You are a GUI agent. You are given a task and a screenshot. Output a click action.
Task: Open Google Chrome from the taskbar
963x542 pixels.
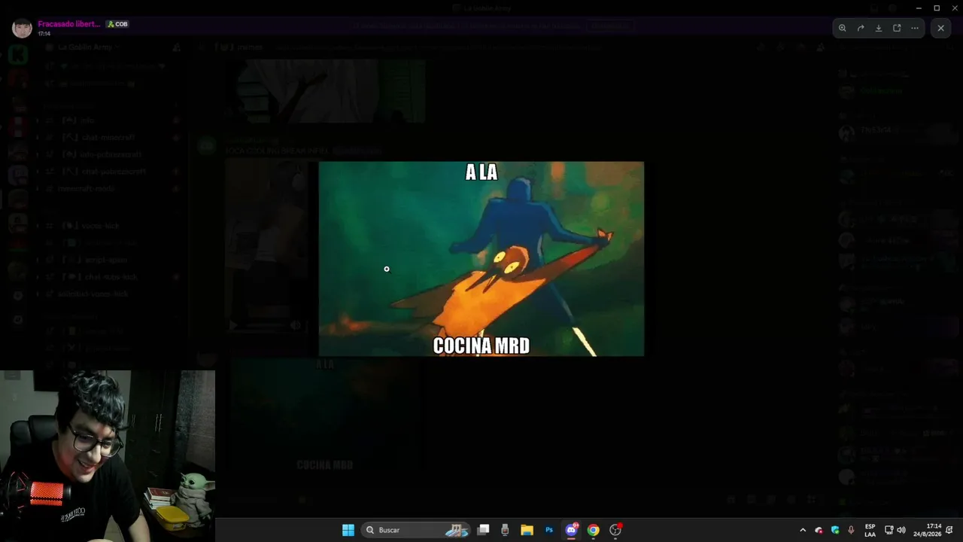593,530
